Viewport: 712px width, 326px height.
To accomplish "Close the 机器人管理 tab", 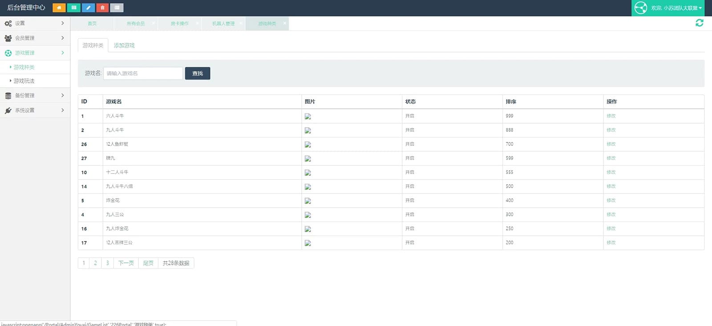I will click(x=241, y=23).
